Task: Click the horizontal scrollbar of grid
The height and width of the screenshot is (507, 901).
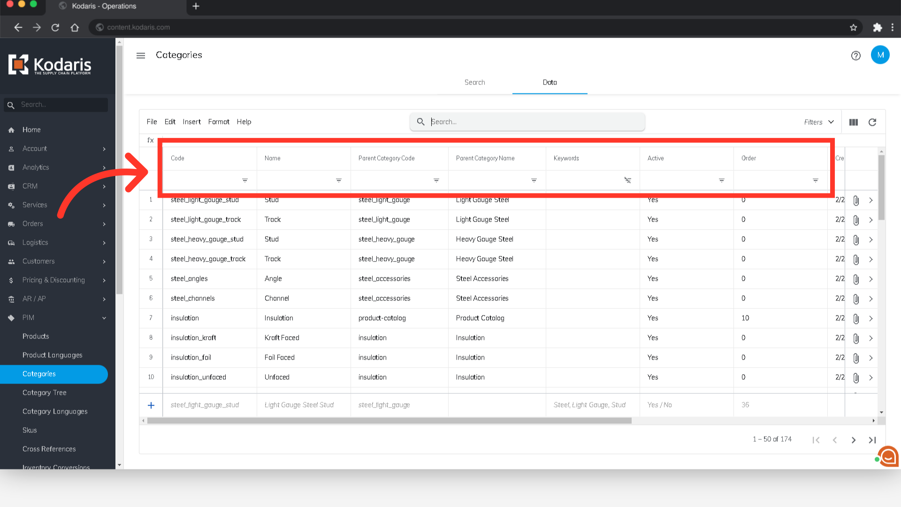Action: pyautogui.click(x=389, y=421)
